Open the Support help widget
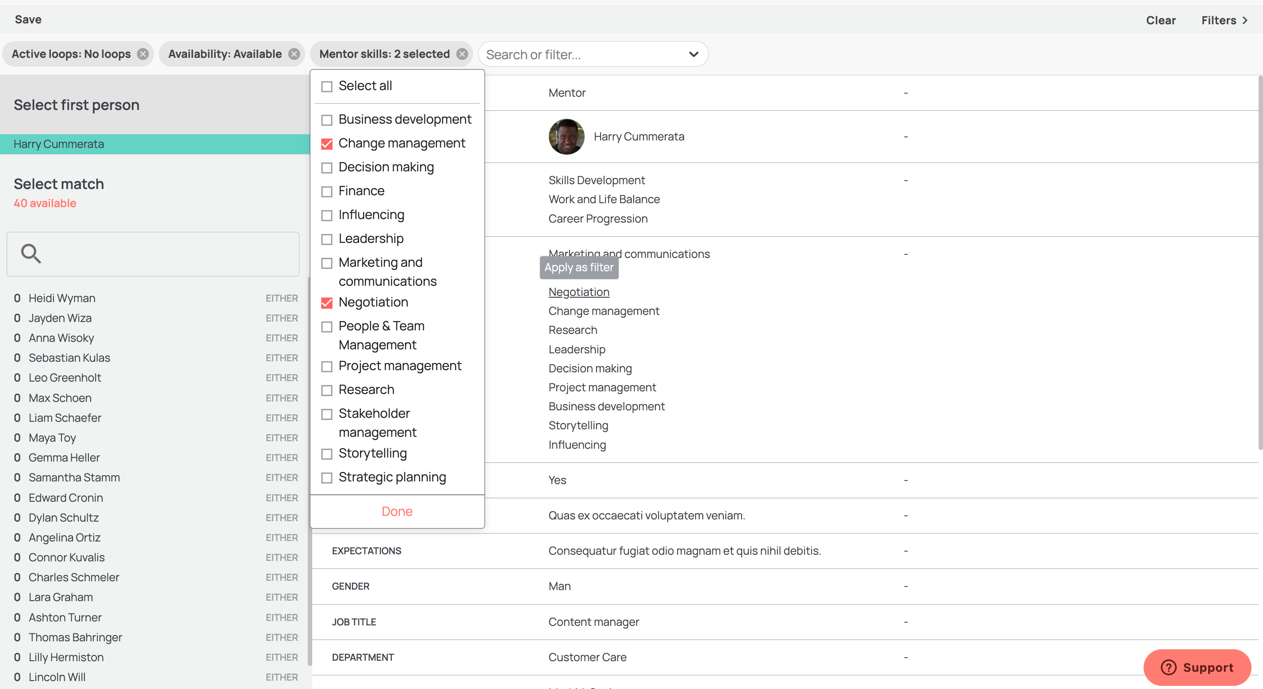Image resolution: width=1263 pixels, height=689 pixels. pyautogui.click(x=1197, y=667)
